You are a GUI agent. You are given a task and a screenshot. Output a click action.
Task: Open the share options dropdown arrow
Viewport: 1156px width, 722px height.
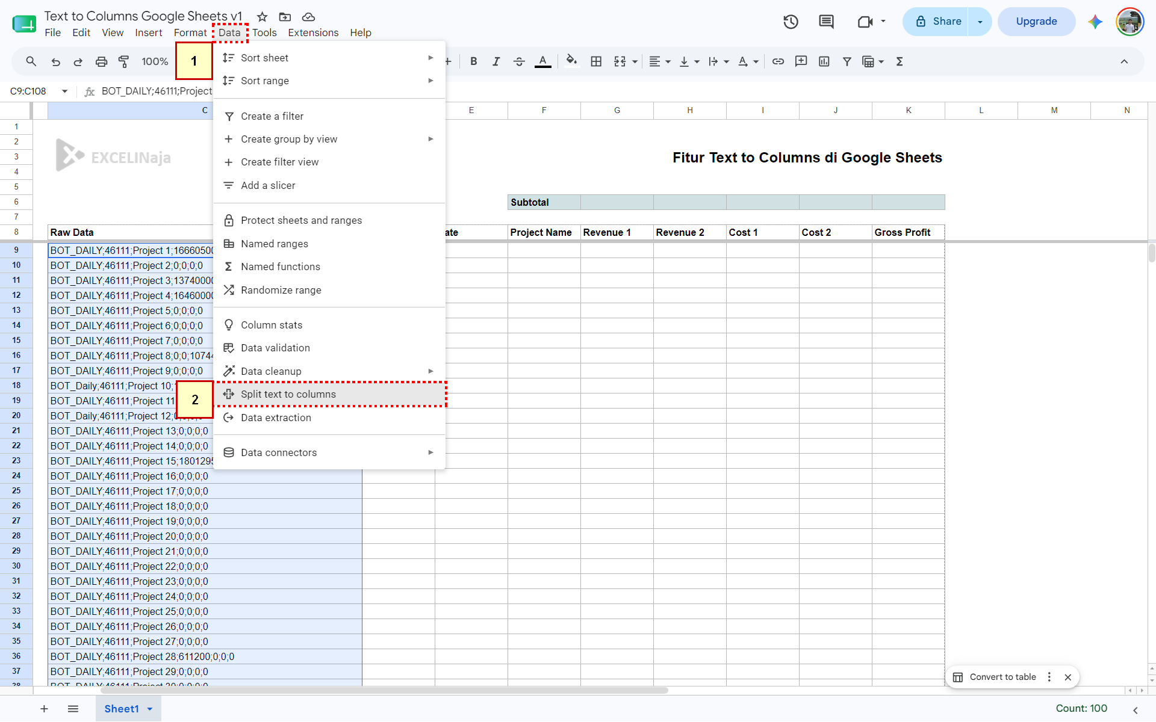[x=980, y=22]
